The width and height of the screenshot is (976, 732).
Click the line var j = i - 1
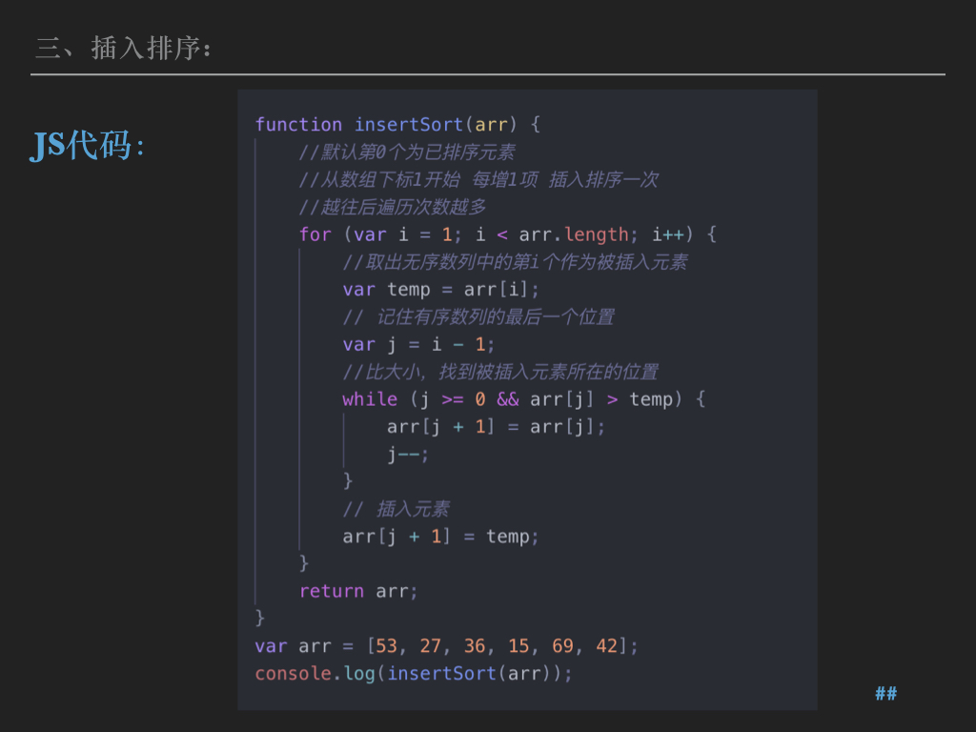418,345
